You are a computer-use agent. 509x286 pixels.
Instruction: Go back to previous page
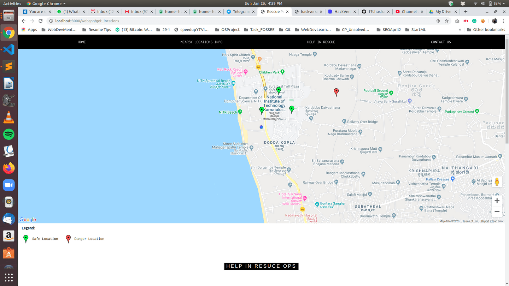(x=24, y=21)
